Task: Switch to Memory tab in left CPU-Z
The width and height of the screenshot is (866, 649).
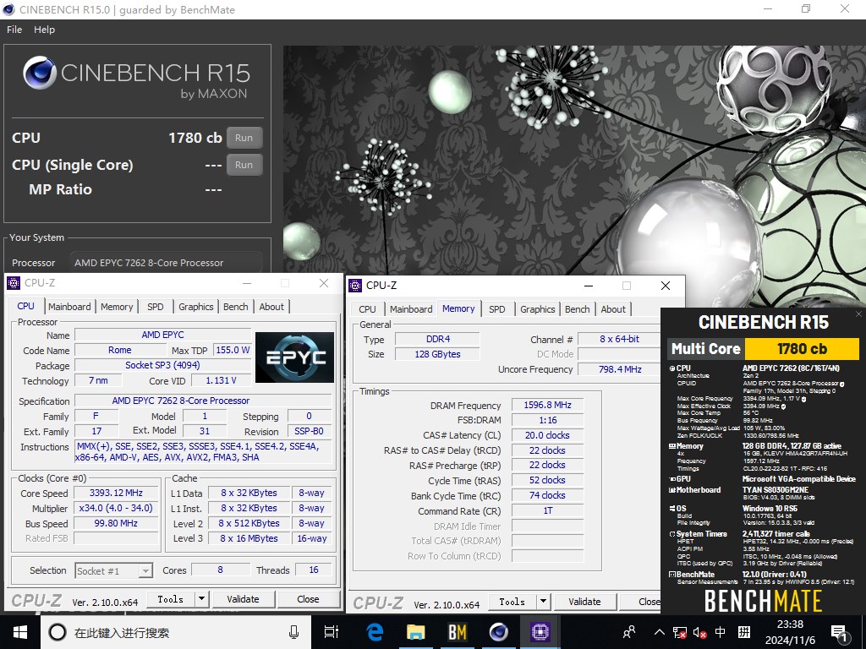Action: coord(117,307)
